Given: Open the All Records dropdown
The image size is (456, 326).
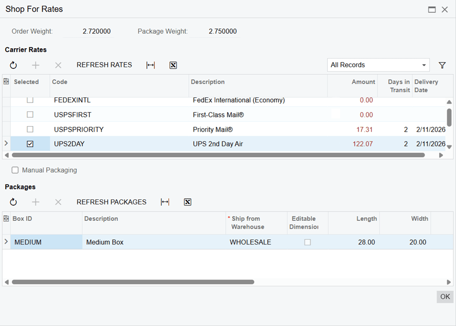Looking at the screenshot, I should [425, 65].
